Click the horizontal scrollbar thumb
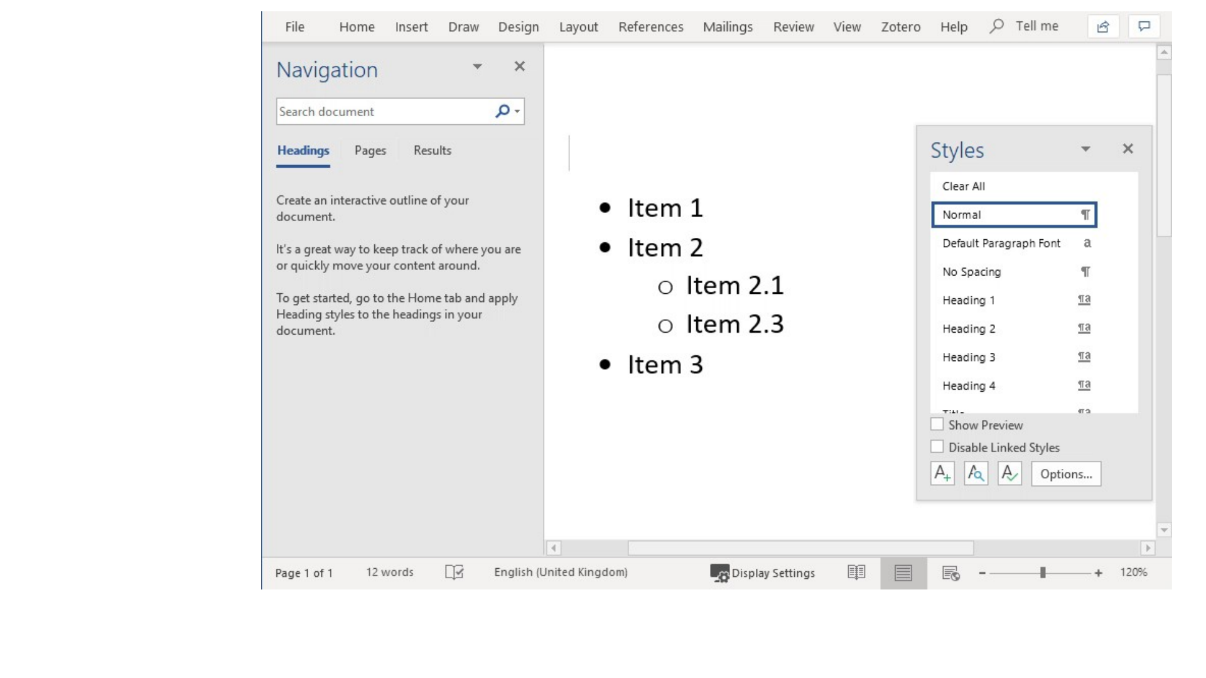The width and height of the screenshot is (1206, 678). (x=800, y=548)
